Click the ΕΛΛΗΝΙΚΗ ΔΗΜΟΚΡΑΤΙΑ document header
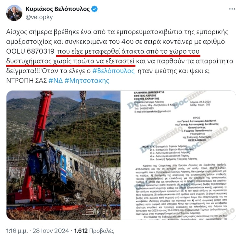The width and height of the screenshot is (241, 240). [x=149, y=92]
